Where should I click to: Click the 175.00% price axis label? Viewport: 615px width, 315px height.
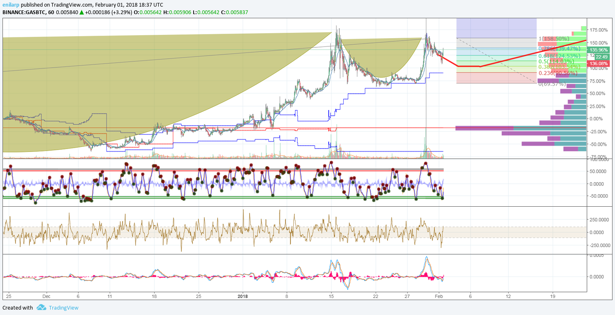599,30
